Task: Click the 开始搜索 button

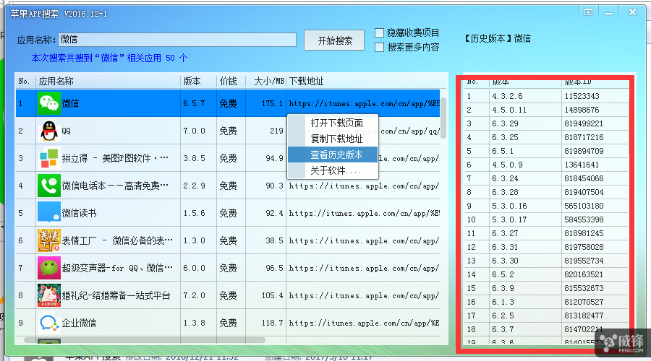Action: (x=334, y=40)
